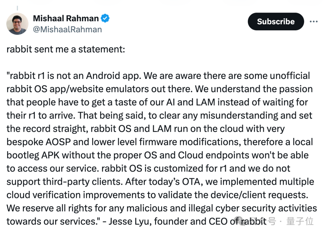Click the phrase "rabbit r1 is not an Android app"

click(x=73, y=76)
